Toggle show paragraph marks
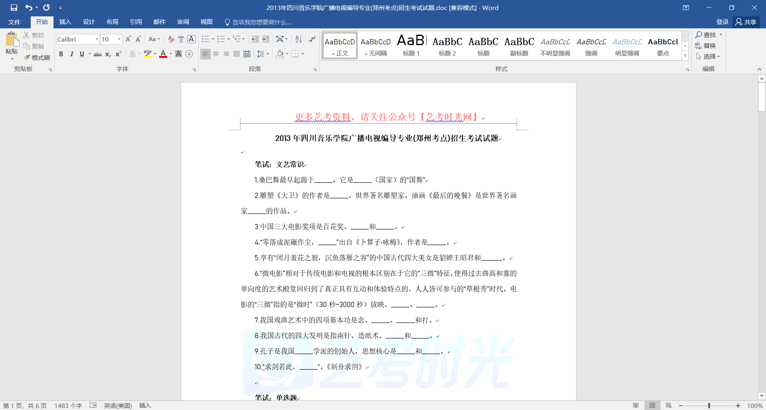Viewport: 766px width, 410px height. click(x=312, y=39)
